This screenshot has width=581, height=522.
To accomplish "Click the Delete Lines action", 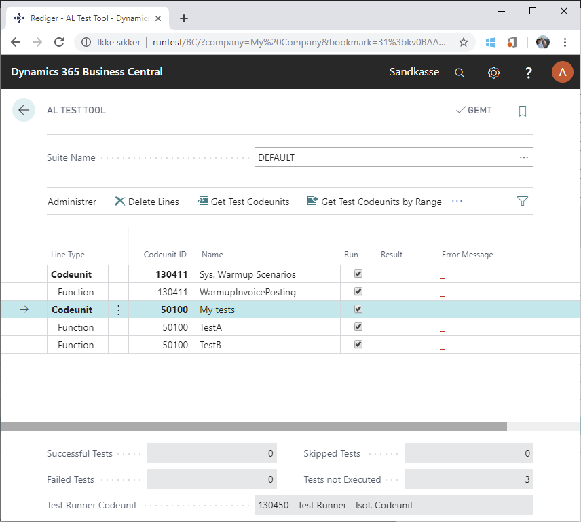I will tap(147, 202).
